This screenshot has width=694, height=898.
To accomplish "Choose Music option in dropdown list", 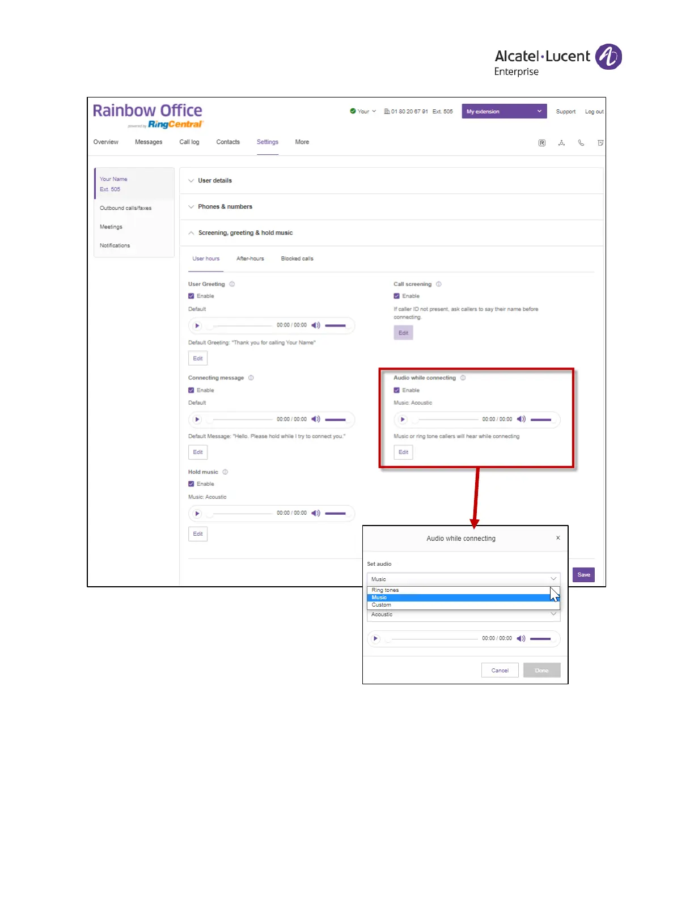I will (x=463, y=598).
